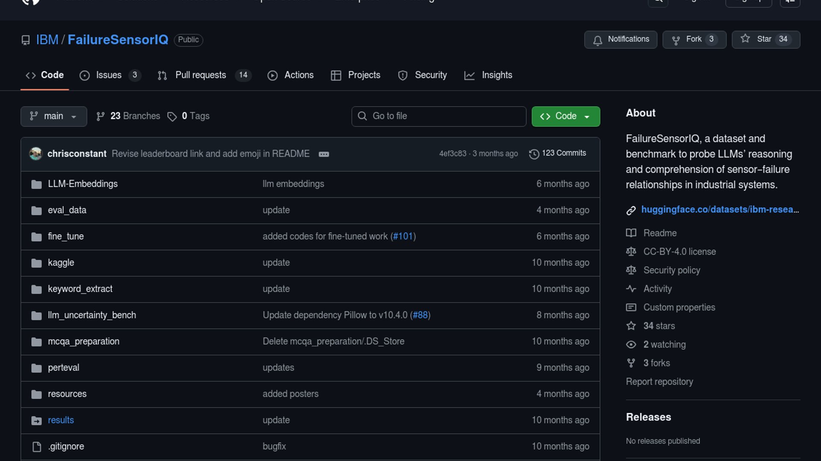Screen dimensions: 821x461
Task: Click the Go to file search field
Action: pyautogui.click(x=439, y=116)
